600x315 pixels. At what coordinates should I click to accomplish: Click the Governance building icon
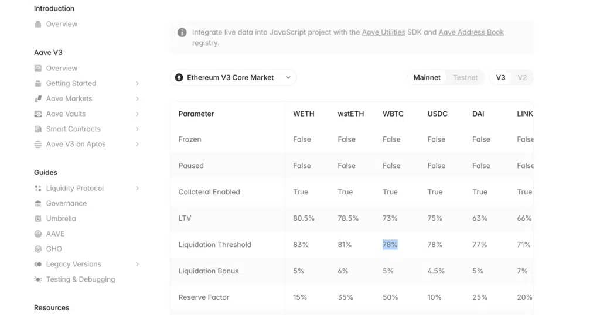click(x=38, y=203)
